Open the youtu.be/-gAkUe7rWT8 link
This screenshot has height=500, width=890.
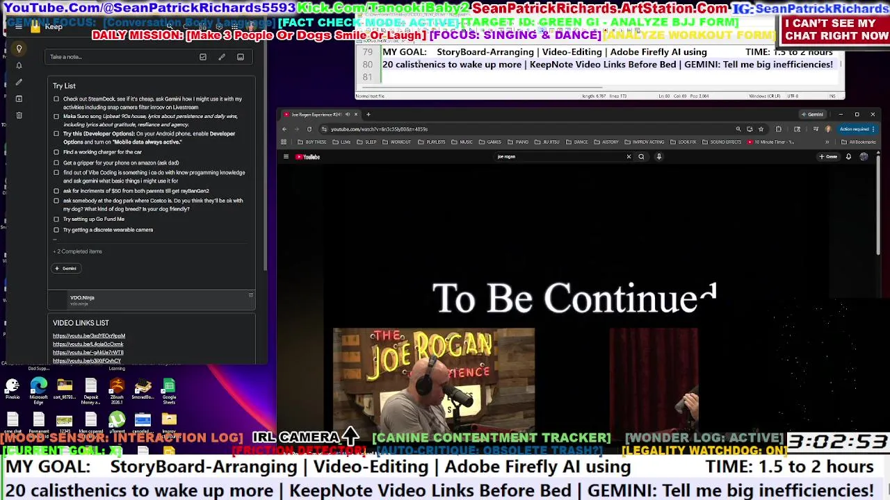click(x=88, y=353)
